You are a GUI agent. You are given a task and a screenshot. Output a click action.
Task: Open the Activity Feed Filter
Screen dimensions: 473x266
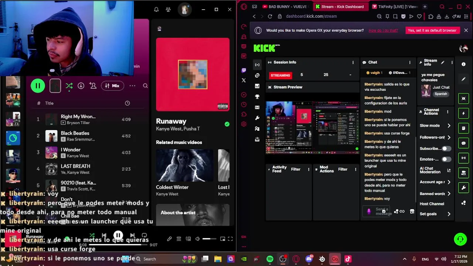[296, 170]
